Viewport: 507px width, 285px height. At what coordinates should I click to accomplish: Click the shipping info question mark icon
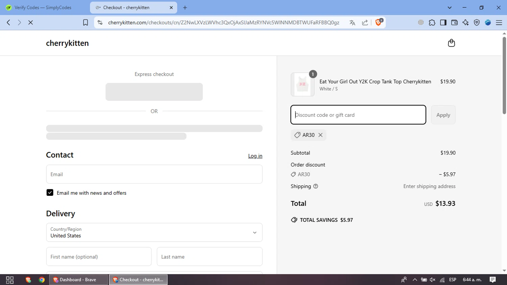tap(316, 186)
